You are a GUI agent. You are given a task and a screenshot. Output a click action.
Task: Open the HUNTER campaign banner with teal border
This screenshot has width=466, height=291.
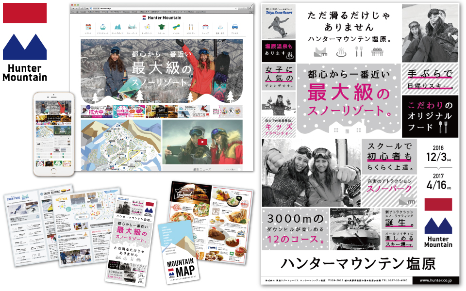point(129,112)
